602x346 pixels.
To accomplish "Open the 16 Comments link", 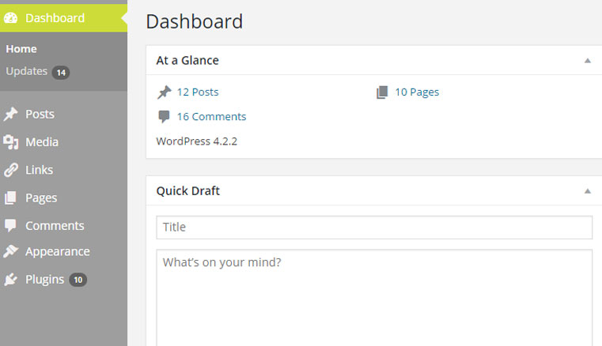I will click(x=211, y=117).
